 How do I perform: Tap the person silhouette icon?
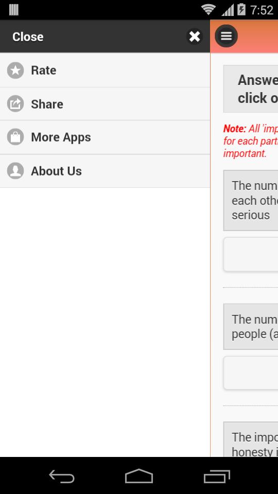tap(15, 171)
